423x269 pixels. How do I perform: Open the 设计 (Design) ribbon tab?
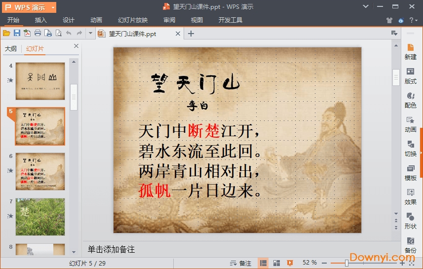pyautogui.click(x=69, y=20)
